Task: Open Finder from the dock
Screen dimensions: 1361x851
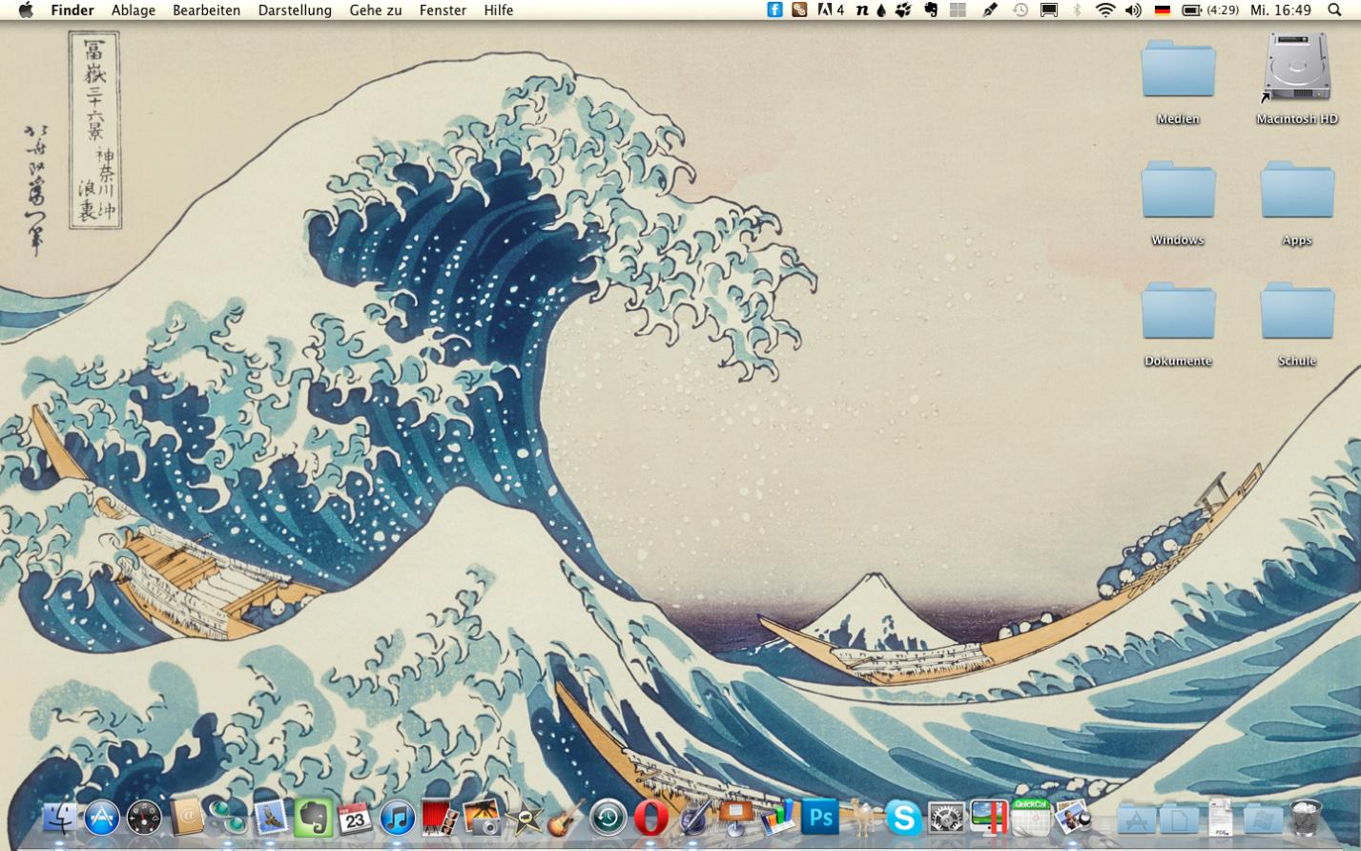Action: 60,819
